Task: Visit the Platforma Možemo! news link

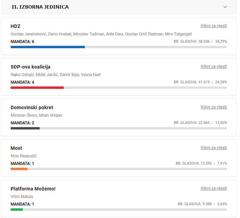Action: pyautogui.click(x=214, y=188)
